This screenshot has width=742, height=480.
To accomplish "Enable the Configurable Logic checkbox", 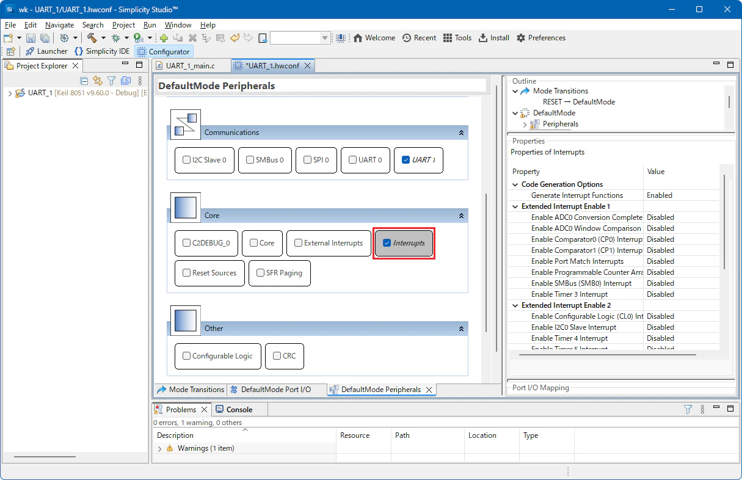I will pyautogui.click(x=186, y=356).
